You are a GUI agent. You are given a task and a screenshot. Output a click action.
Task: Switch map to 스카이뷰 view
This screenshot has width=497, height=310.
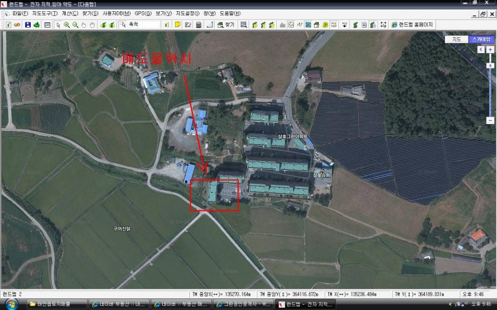tap(480, 39)
